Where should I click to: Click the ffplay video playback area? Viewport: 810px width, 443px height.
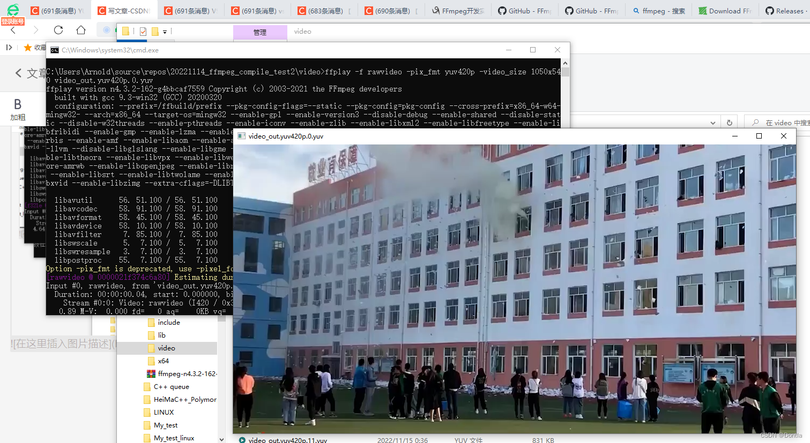pos(515,289)
